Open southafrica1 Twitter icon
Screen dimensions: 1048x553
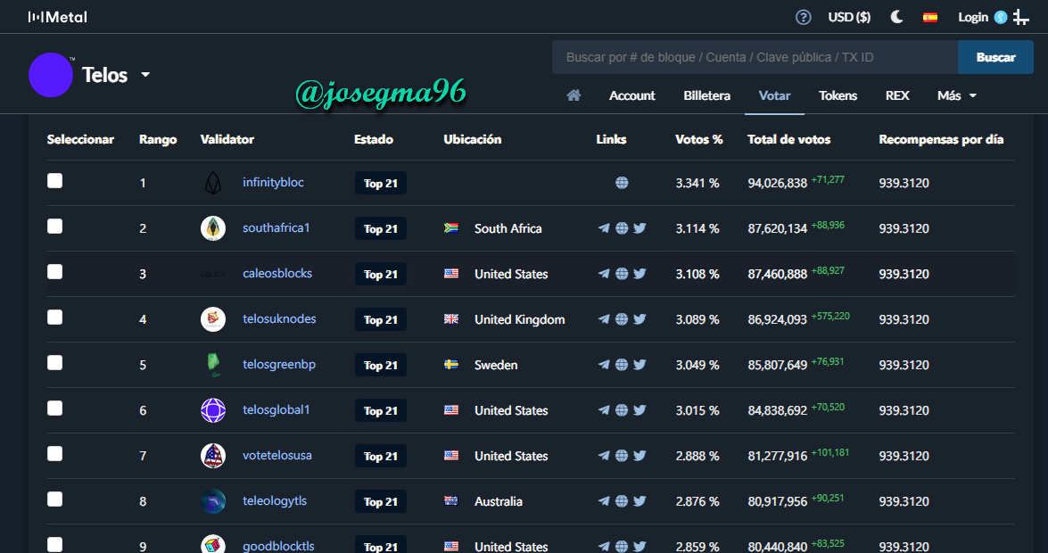point(640,228)
